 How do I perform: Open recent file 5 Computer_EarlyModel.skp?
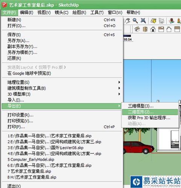(62, 159)
